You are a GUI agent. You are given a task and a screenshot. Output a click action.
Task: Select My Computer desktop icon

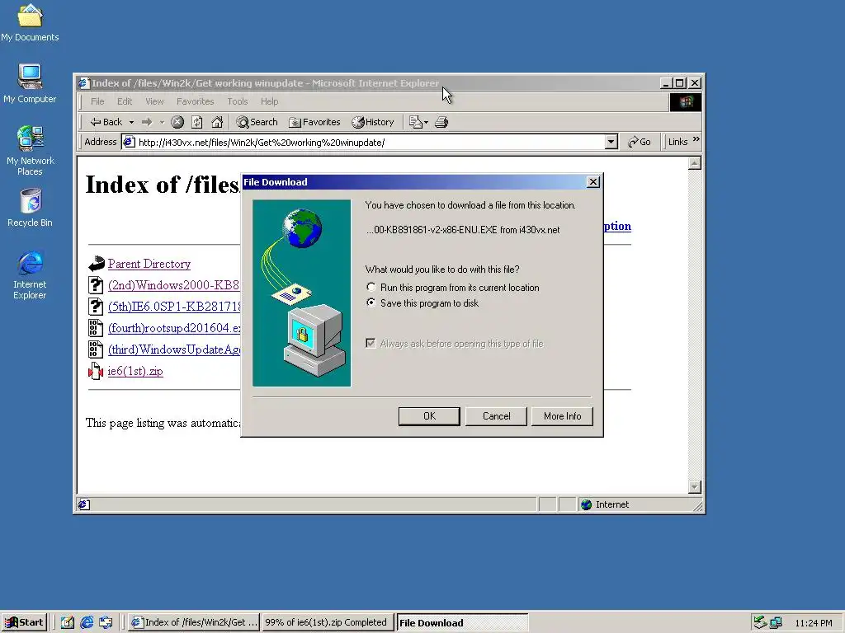pyautogui.click(x=30, y=83)
